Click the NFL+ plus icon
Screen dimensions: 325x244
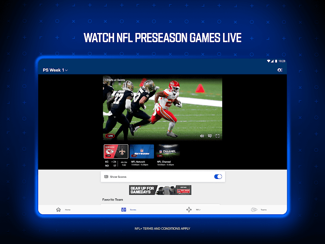(189, 210)
